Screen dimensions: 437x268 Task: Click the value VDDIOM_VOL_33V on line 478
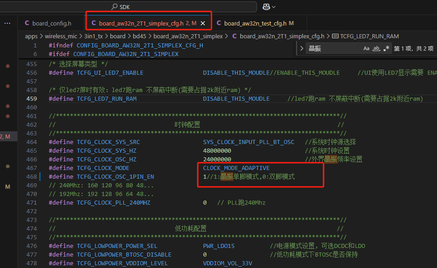pyautogui.click(x=228, y=263)
